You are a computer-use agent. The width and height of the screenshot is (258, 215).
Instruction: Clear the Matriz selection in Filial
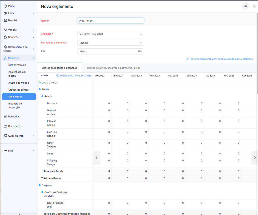(x=139, y=51)
